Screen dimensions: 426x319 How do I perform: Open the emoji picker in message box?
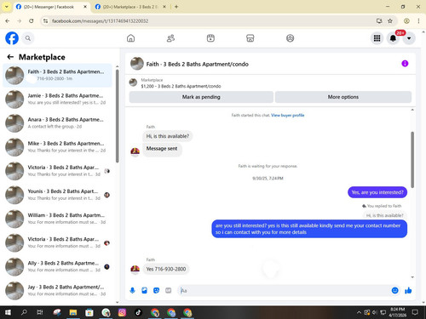pyautogui.click(x=394, y=290)
